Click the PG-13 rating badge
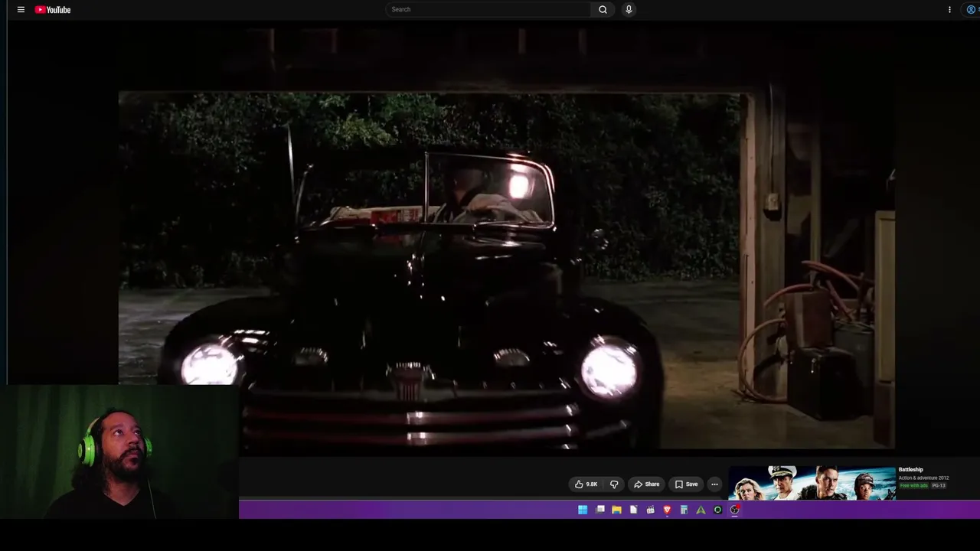The image size is (980, 551). [939, 486]
